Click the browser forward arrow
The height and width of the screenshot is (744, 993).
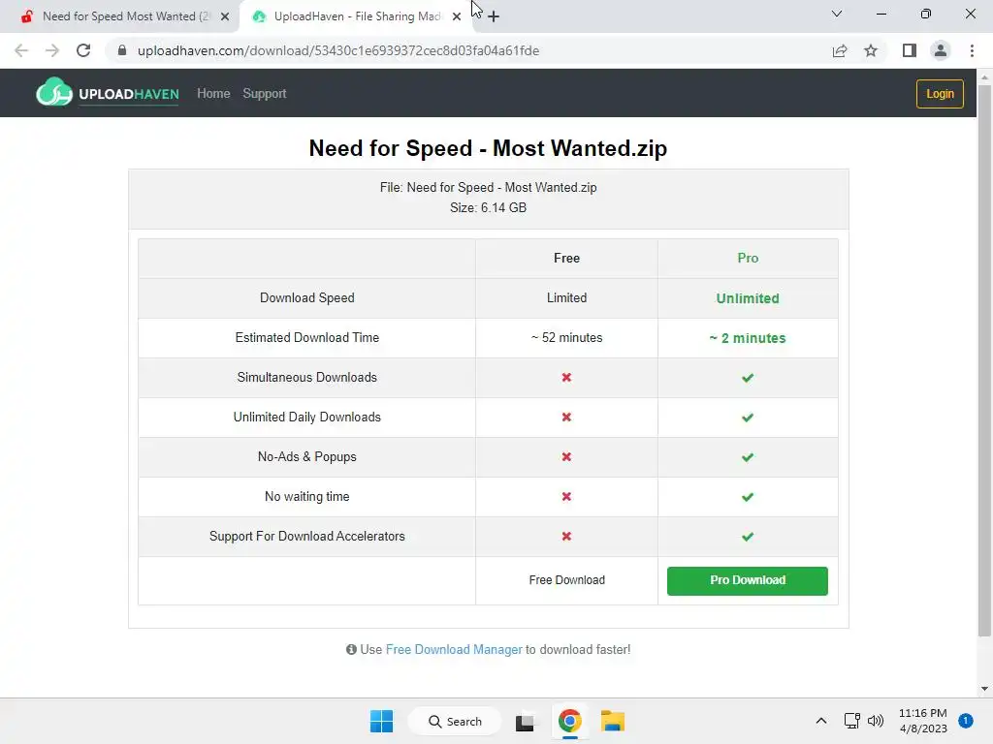52,50
